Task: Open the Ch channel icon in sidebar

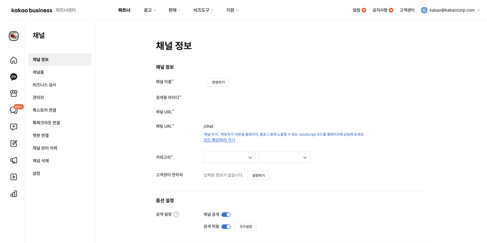Action: click(13, 77)
